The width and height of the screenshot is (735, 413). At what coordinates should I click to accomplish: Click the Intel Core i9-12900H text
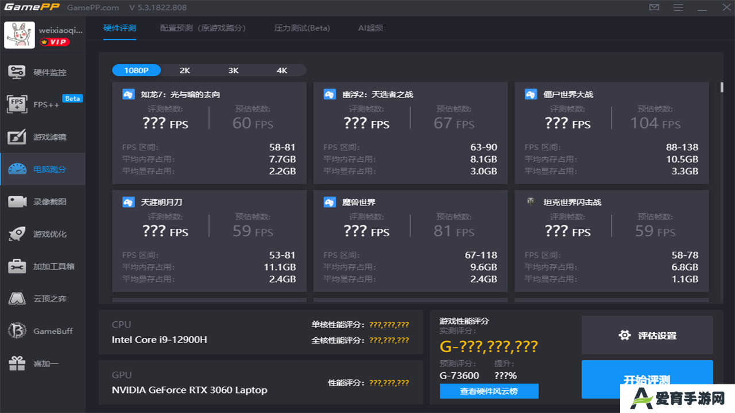point(160,340)
